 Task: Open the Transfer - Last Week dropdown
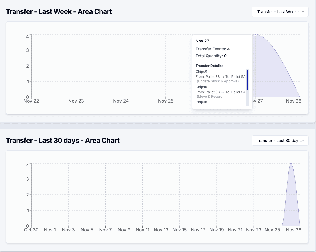280,12
